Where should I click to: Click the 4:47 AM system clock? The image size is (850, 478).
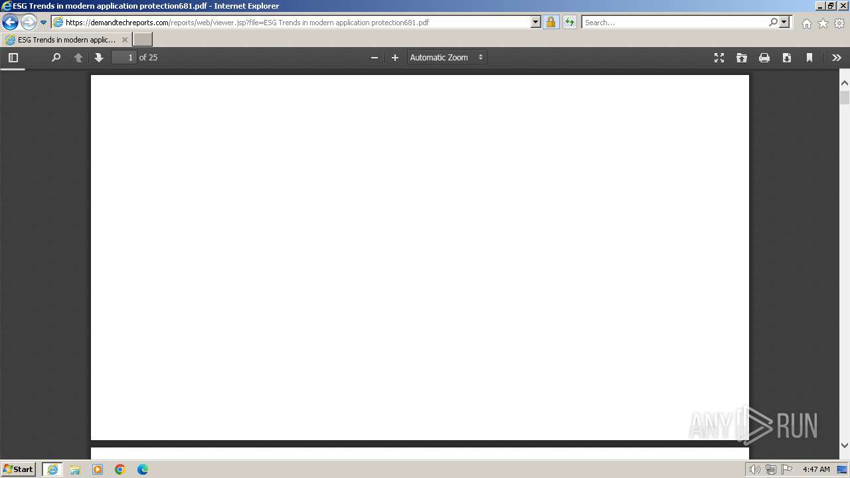816,469
